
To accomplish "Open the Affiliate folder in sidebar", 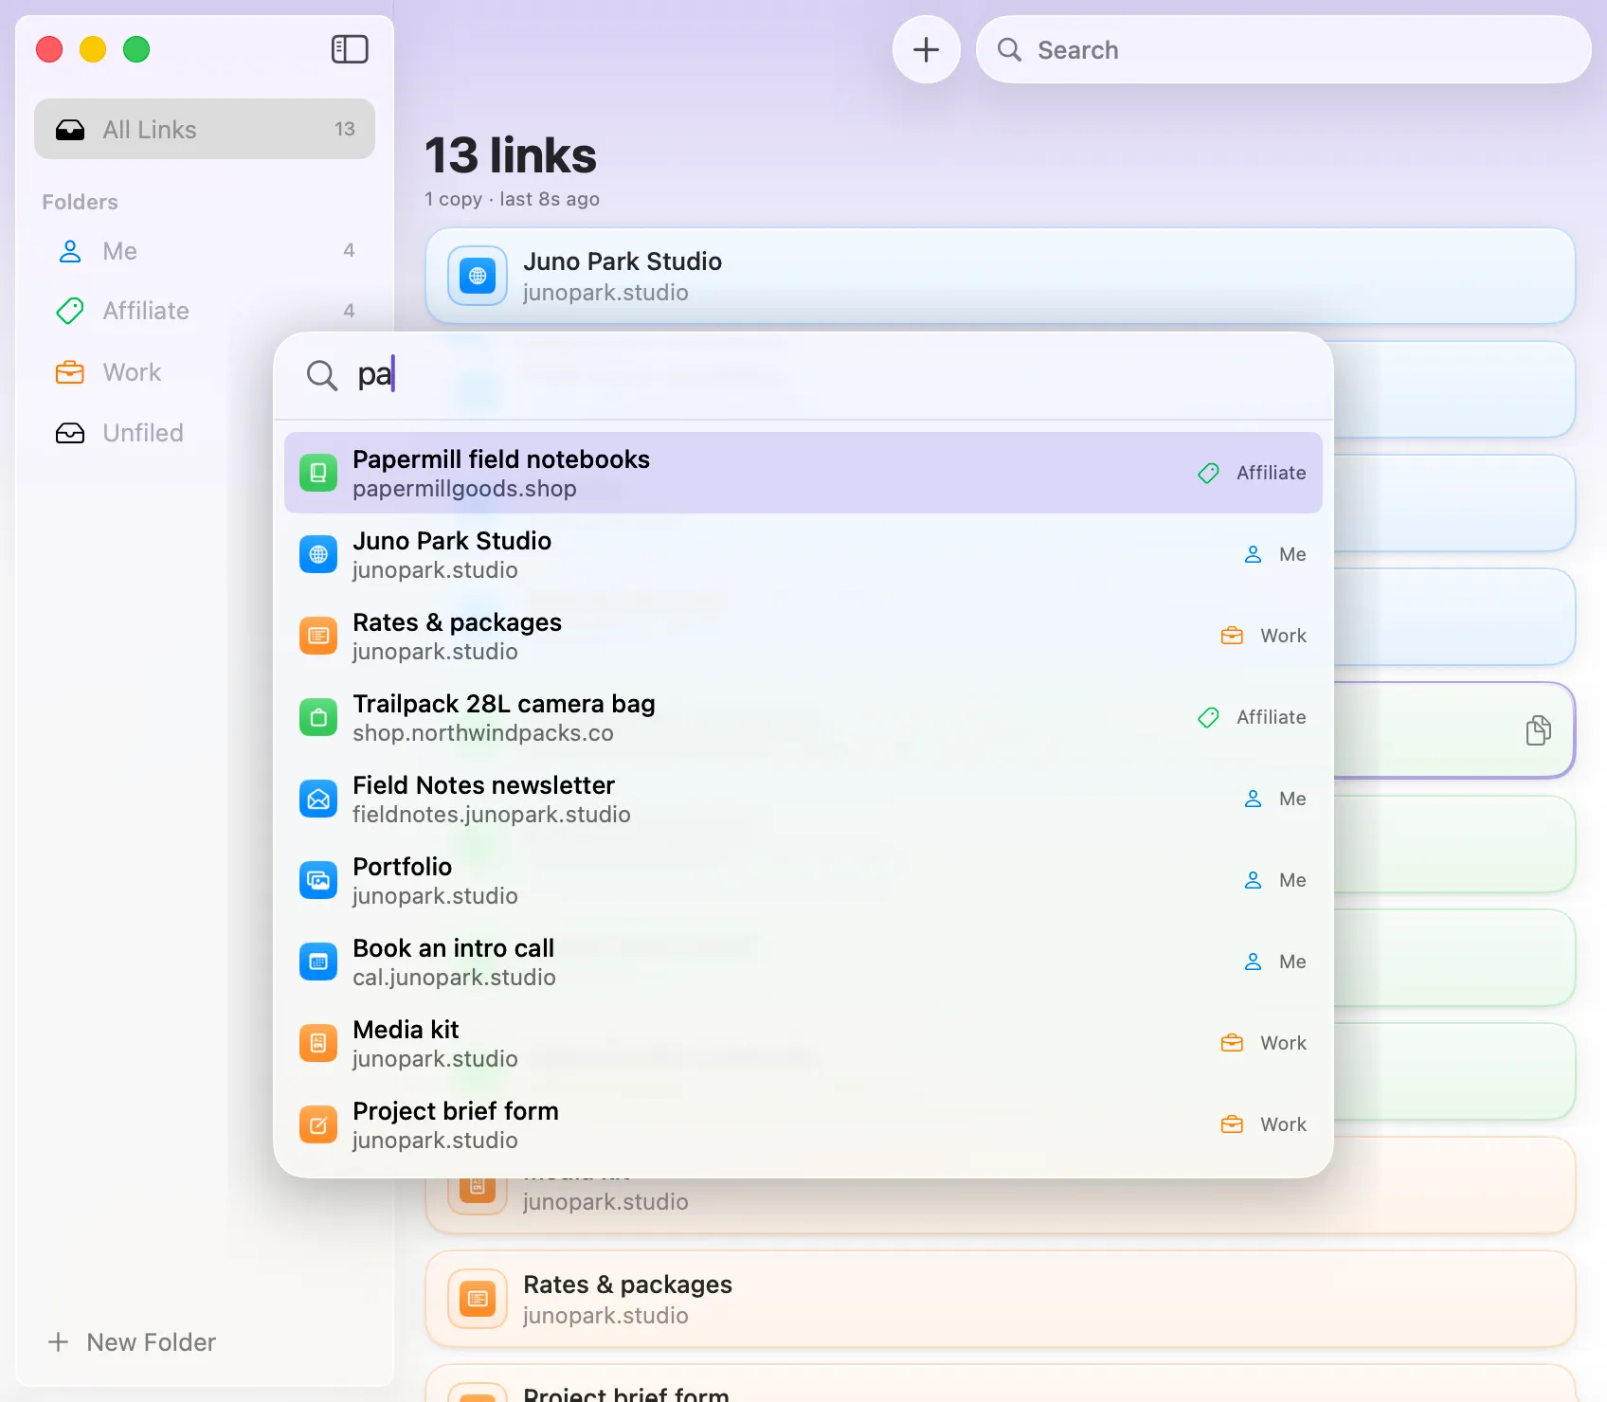I will coord(205,311).
